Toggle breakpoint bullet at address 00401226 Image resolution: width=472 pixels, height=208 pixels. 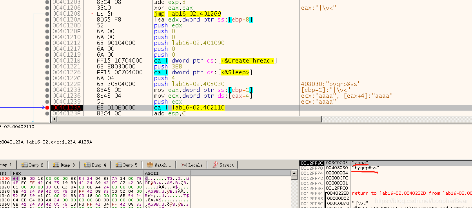pos(47,72)
